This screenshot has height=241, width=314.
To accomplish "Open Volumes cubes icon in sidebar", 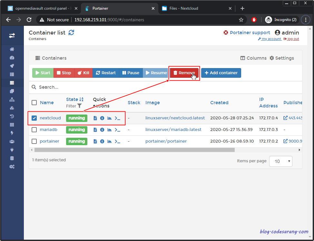I will tap(12, 108).
